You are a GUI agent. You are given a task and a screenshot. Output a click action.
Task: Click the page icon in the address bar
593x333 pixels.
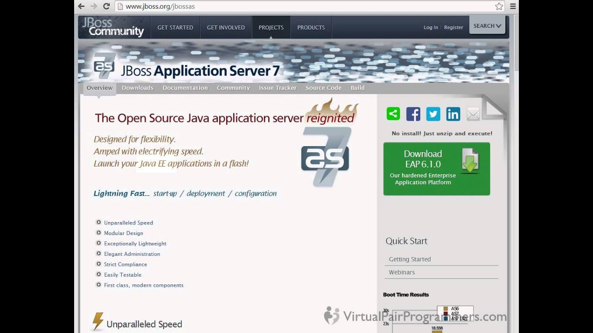pyautogui.click(x=120, y=6)
